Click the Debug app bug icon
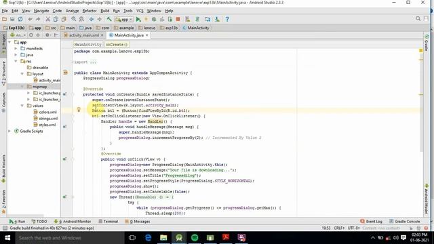Screen dimensions: 434x244 [x=154, y=20]
